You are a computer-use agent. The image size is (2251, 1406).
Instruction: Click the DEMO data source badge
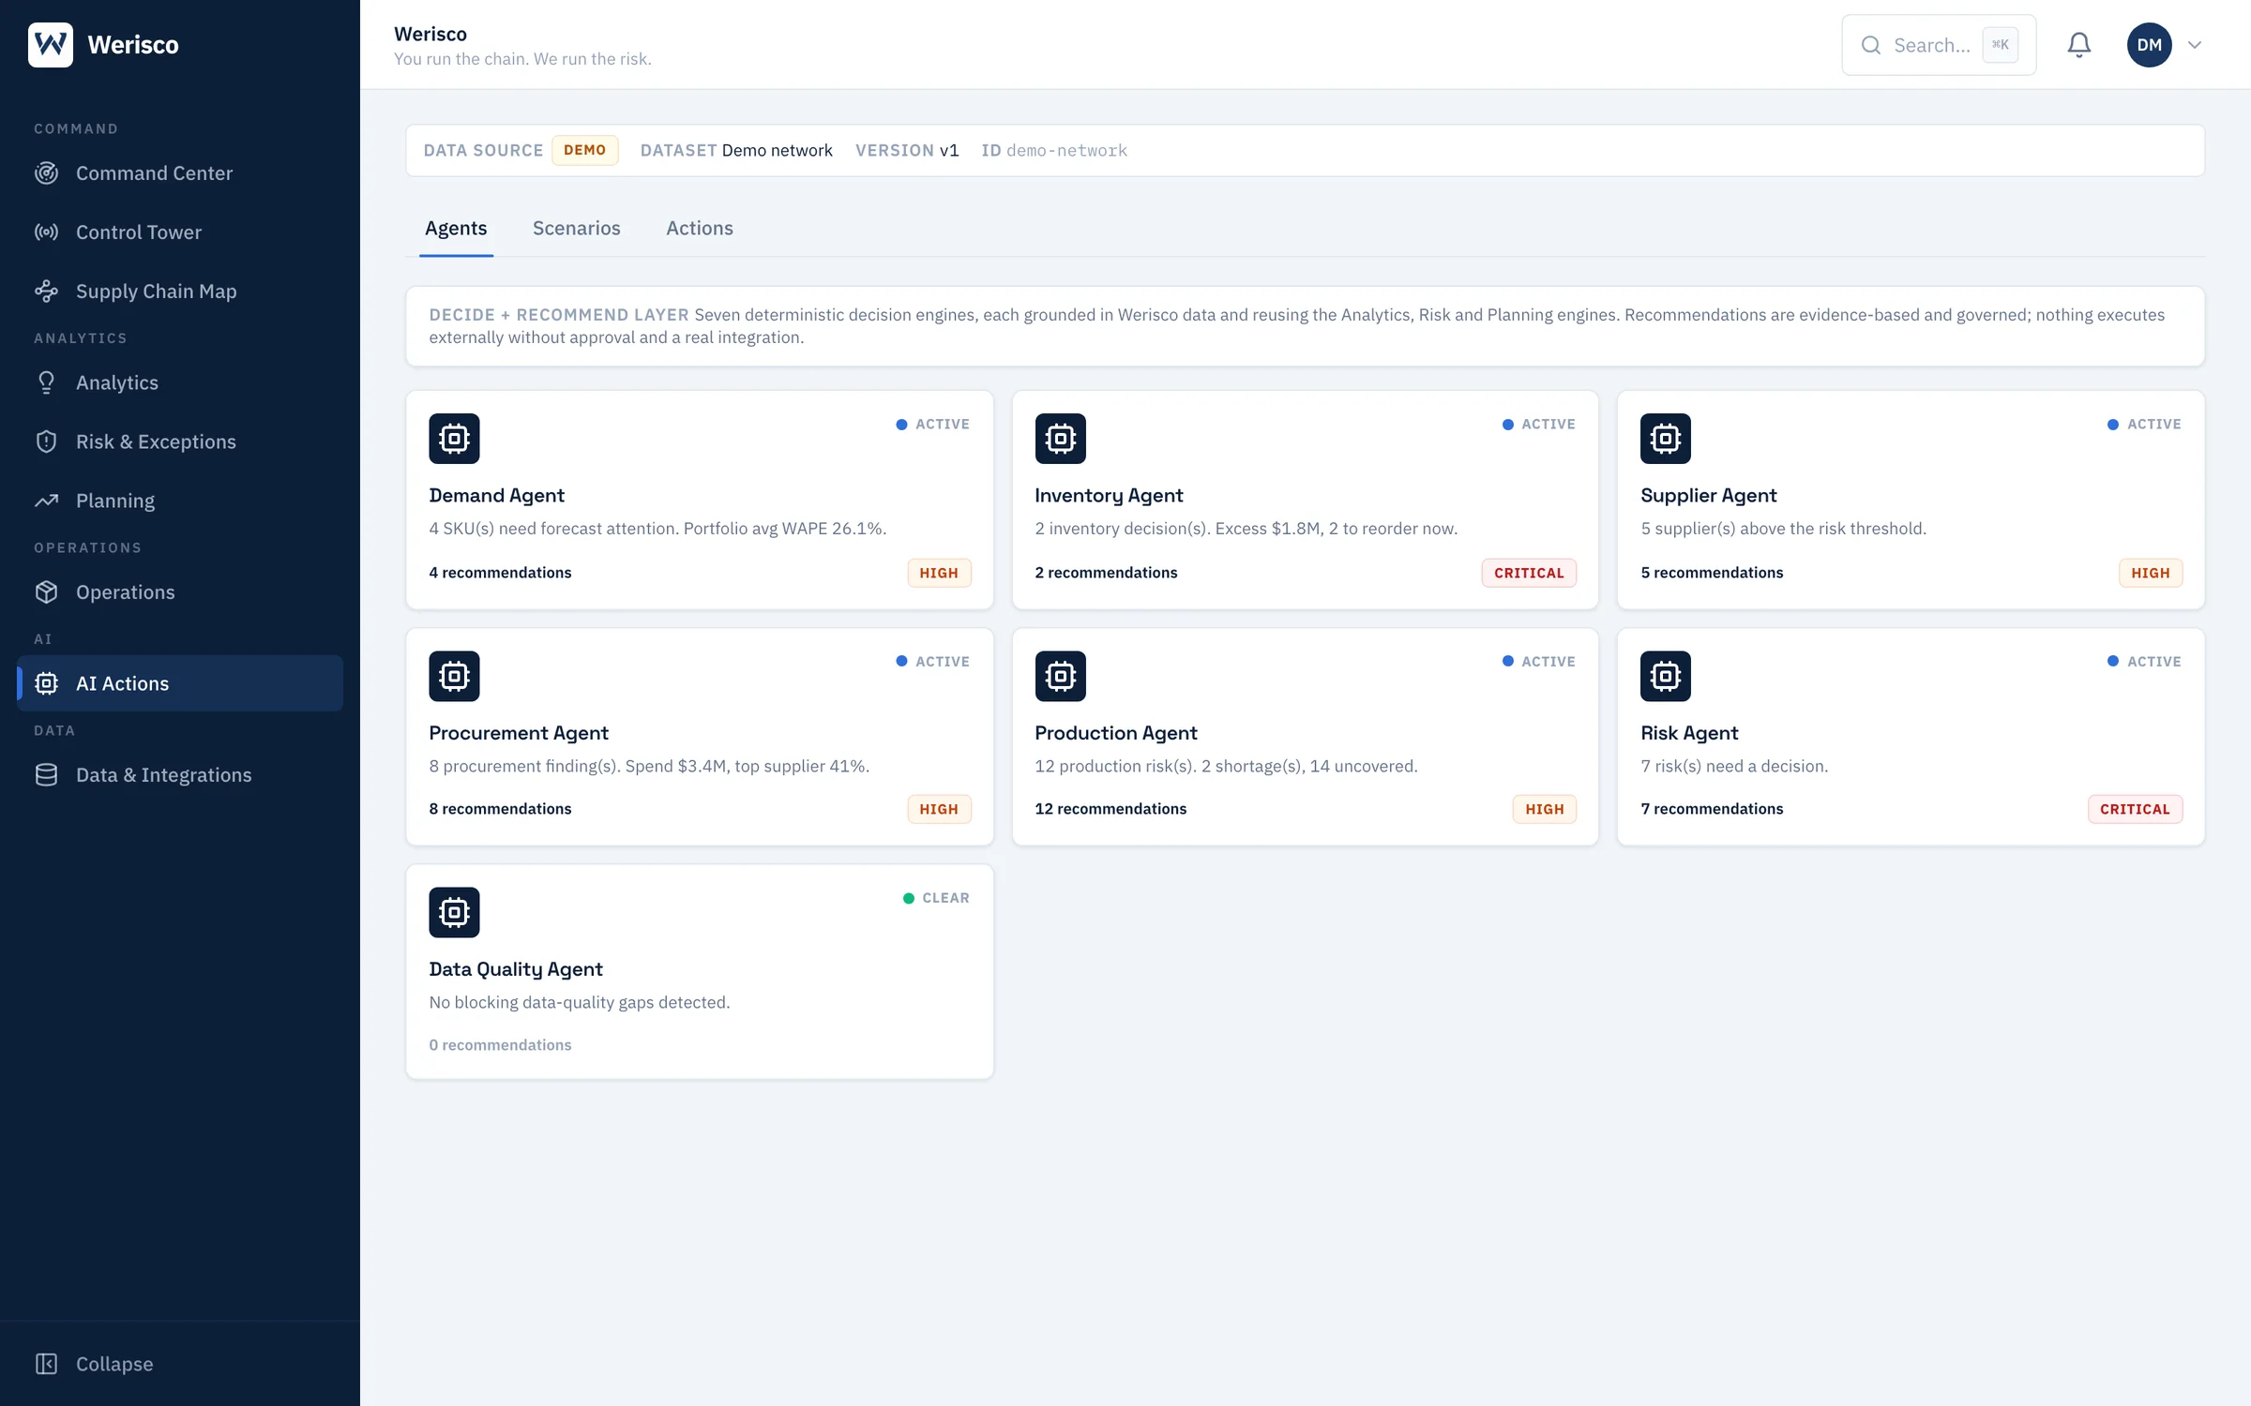(584, 150)
